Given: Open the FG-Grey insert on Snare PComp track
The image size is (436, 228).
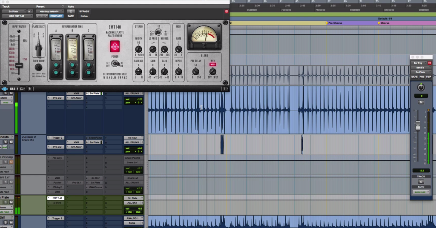Looking at the screenshot, I should tap(57, 158).
